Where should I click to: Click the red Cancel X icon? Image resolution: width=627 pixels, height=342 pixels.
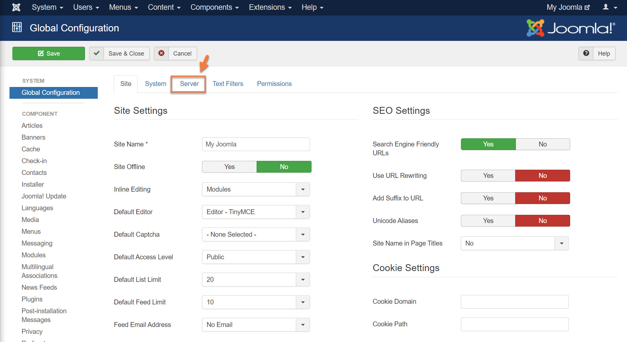(x=161, y=53)
